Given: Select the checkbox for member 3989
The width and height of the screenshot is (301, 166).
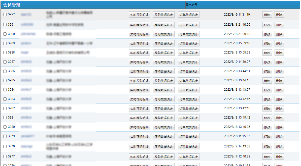Looking at the screenshot, I should (x=5, y=43).
